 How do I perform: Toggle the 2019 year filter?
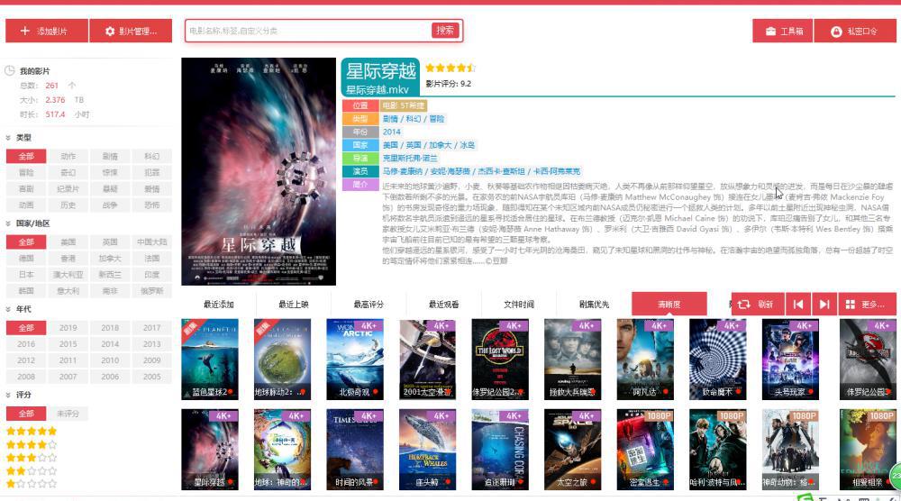click(68, 327)
